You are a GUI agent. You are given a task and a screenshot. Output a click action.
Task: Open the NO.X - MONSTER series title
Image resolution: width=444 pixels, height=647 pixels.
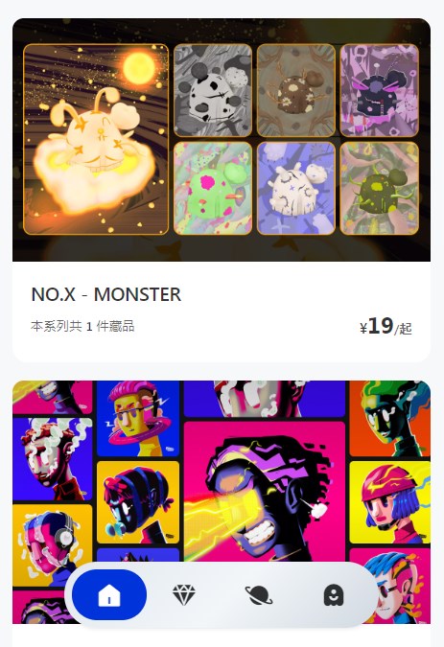(106, 294)
